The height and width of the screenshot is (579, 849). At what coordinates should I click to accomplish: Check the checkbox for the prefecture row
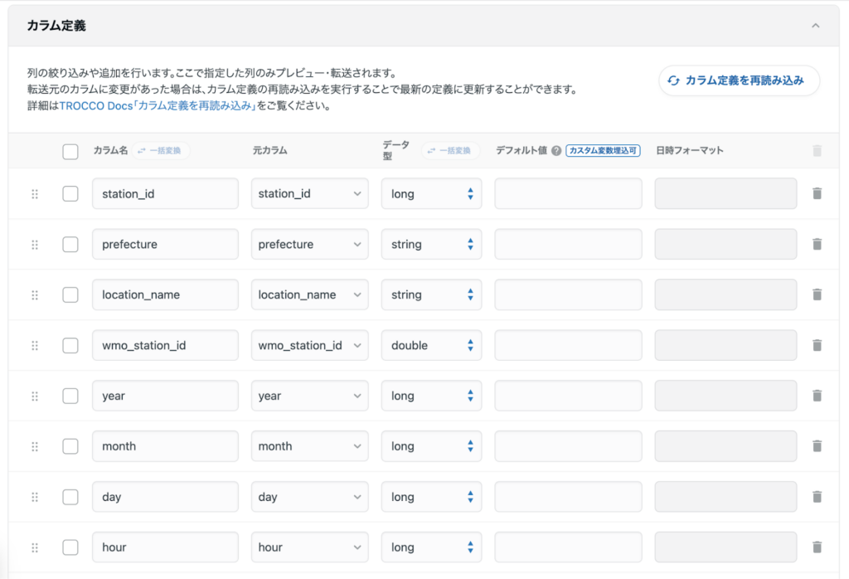tap(70, 244)
